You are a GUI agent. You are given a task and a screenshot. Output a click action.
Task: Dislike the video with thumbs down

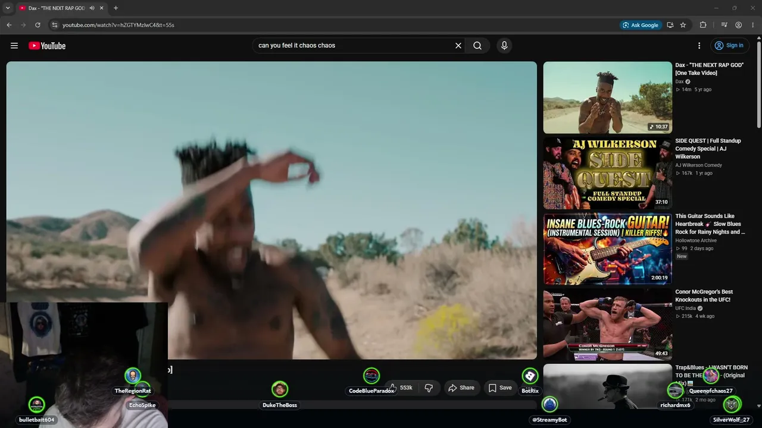coord(429,388)
